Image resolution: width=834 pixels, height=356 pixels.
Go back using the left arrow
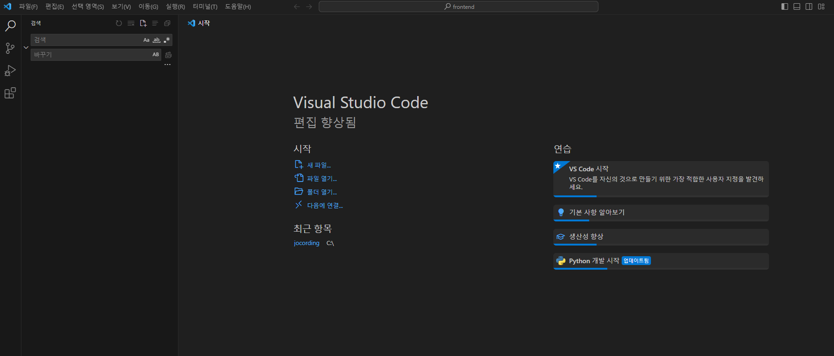[297, 6]
